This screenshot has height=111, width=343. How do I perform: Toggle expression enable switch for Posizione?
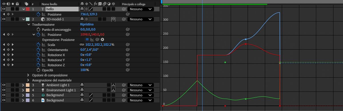pyautogui.click(x=87, y=39)
